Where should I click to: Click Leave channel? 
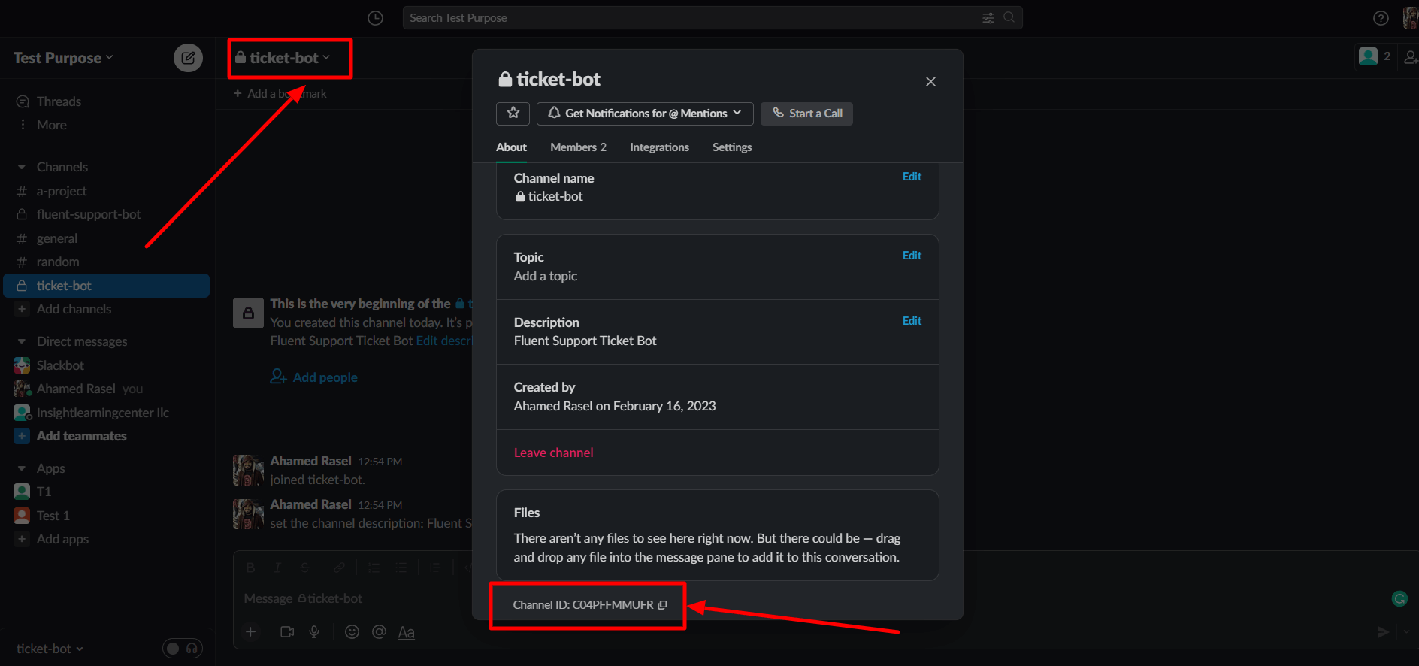coord(553,453)
